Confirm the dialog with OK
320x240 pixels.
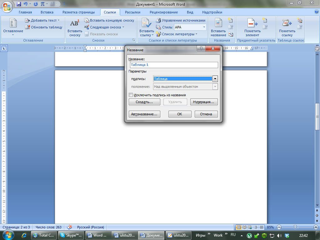point(180,114)
